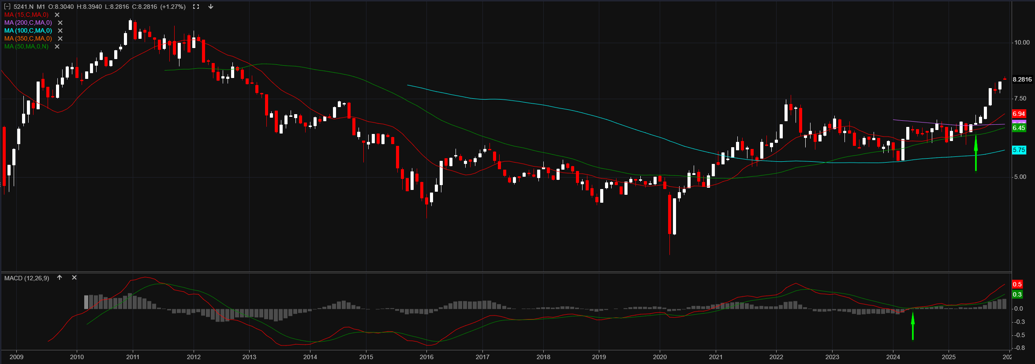Click the red 6.94 price axis label
The width and height of the screenshot is (1035, 364).
[x=1019, y=114]
